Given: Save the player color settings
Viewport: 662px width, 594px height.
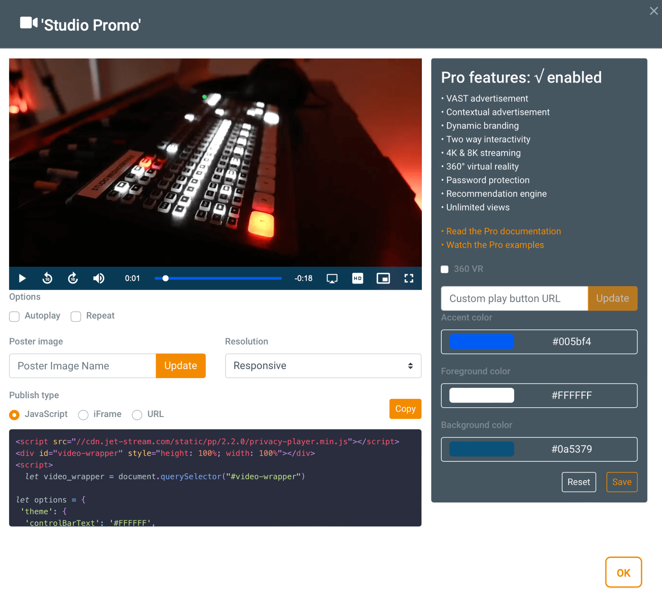Looking at the screenshot, I should (622, 482).
